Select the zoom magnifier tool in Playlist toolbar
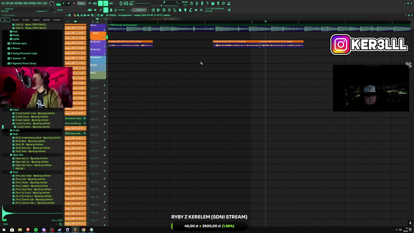Screen dimensions: 414x233 [x=99, y=15]
